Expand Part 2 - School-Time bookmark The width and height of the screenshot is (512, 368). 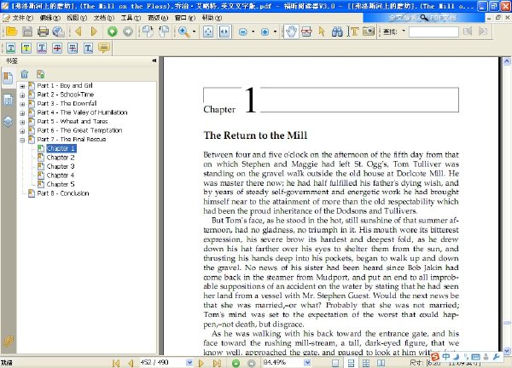pos(22,95)
